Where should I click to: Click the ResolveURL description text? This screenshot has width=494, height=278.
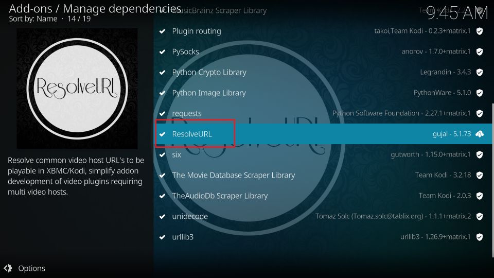click(x=76, y=176)
